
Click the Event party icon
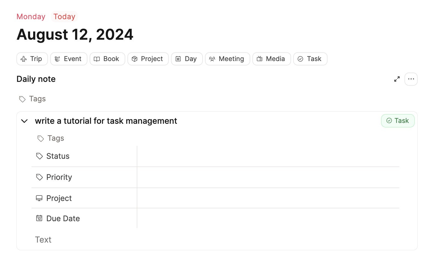point(57,59)
